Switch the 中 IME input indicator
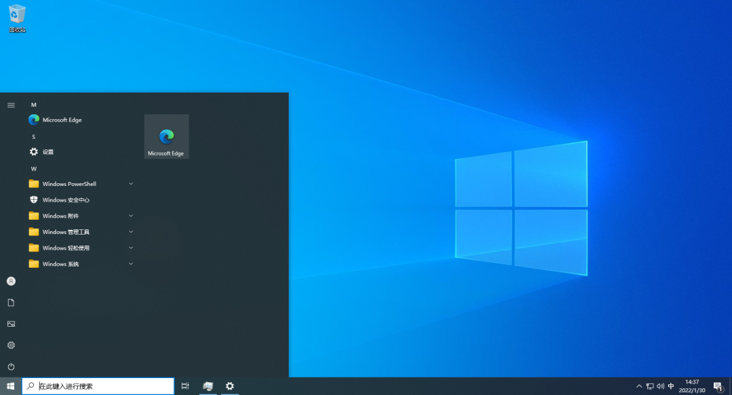The image size is (732, 395). click(671, 386)
